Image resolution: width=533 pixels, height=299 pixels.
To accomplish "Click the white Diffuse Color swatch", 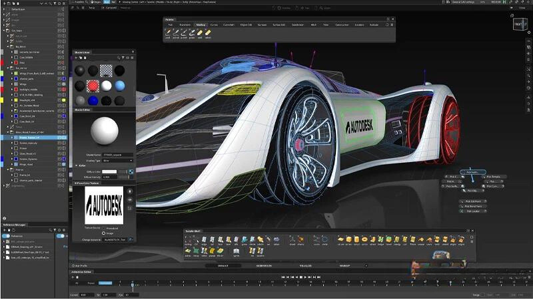I will 109,171.
